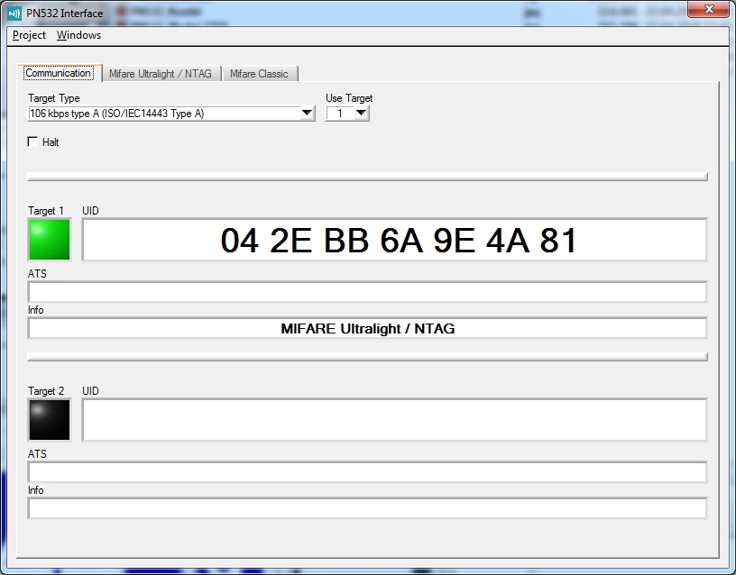Viewport: 736px width, 575px height.
Task: Click the 'Use Target' label
Action: pos(349,98)
